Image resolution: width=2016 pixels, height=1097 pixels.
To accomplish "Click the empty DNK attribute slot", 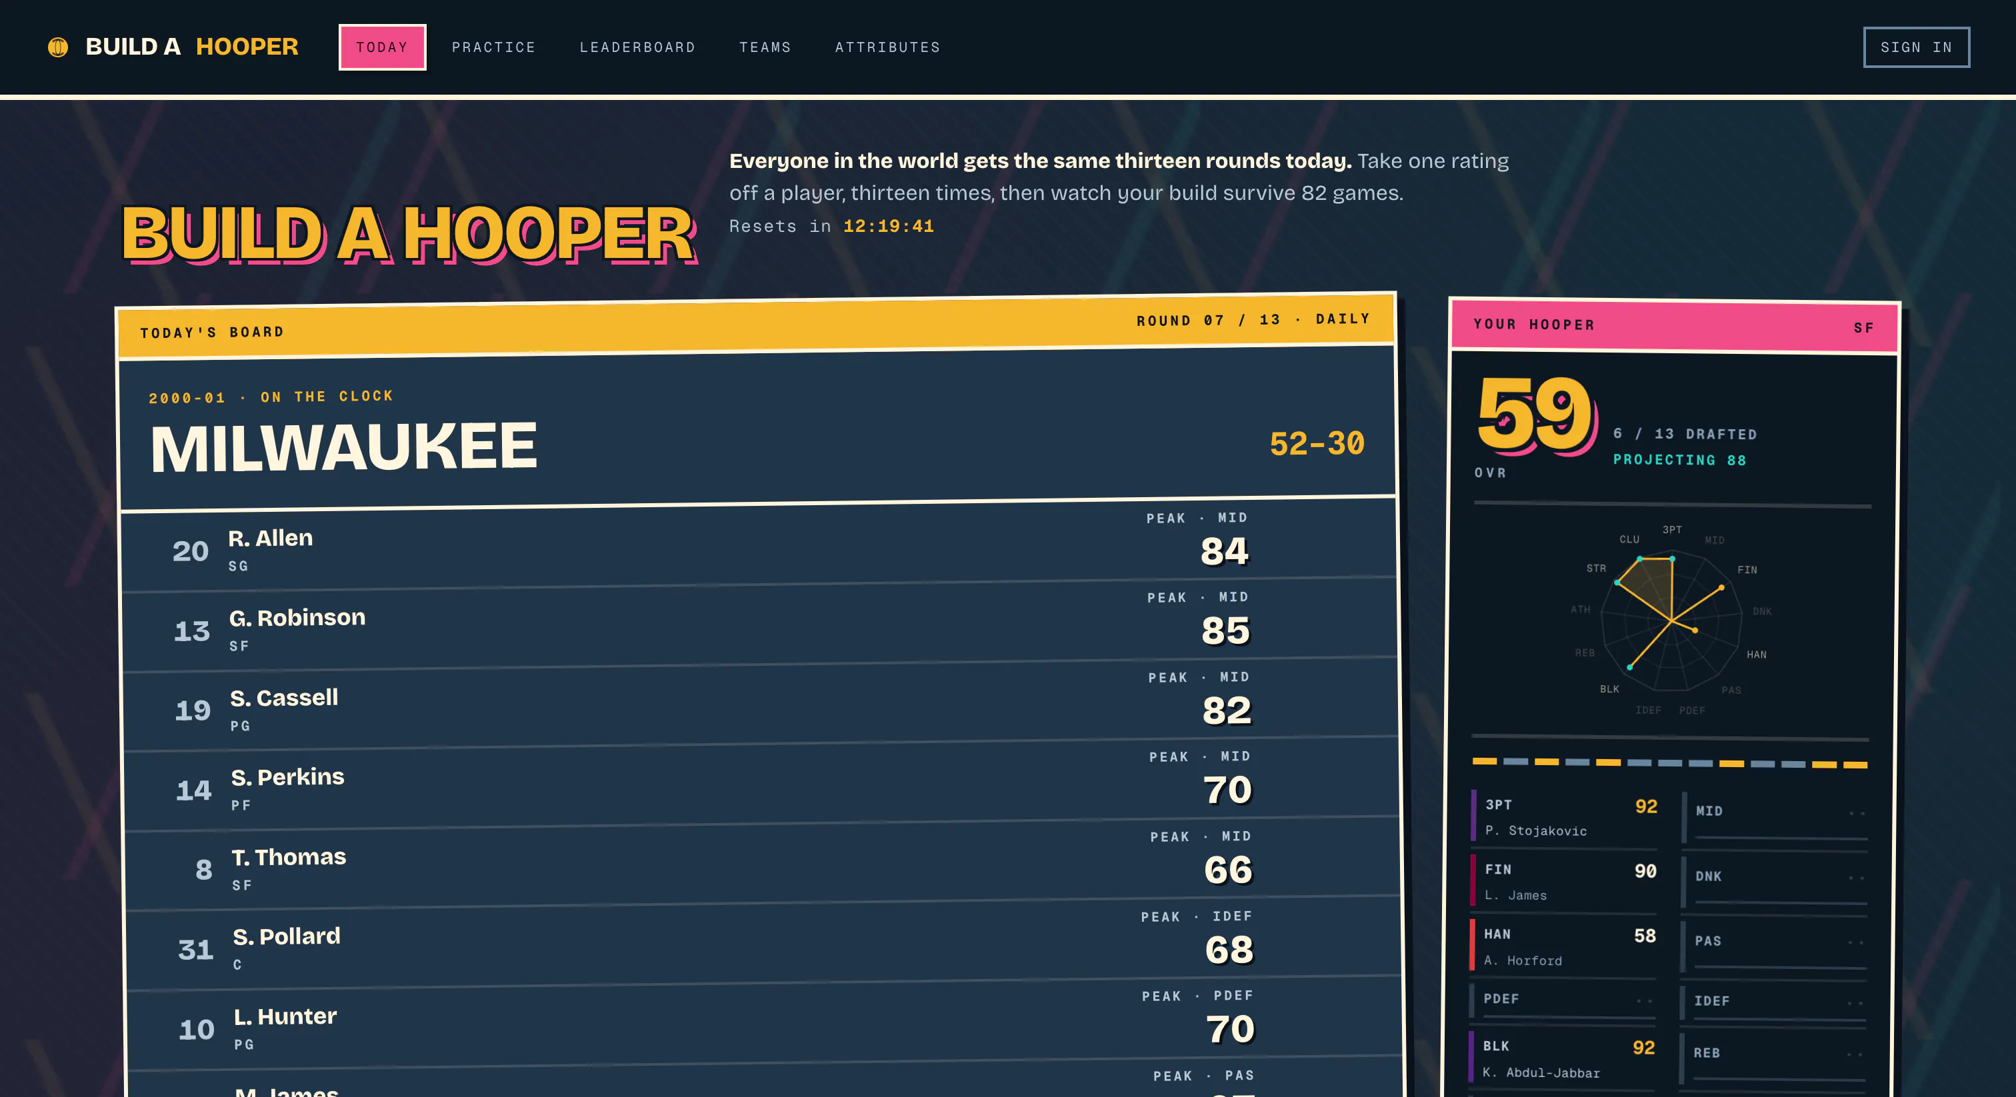I will pyautogui.click(x=1775, y=882).
